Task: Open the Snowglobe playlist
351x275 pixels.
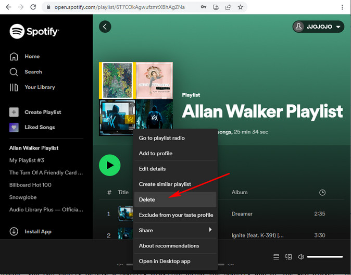Action: [23, 197]
